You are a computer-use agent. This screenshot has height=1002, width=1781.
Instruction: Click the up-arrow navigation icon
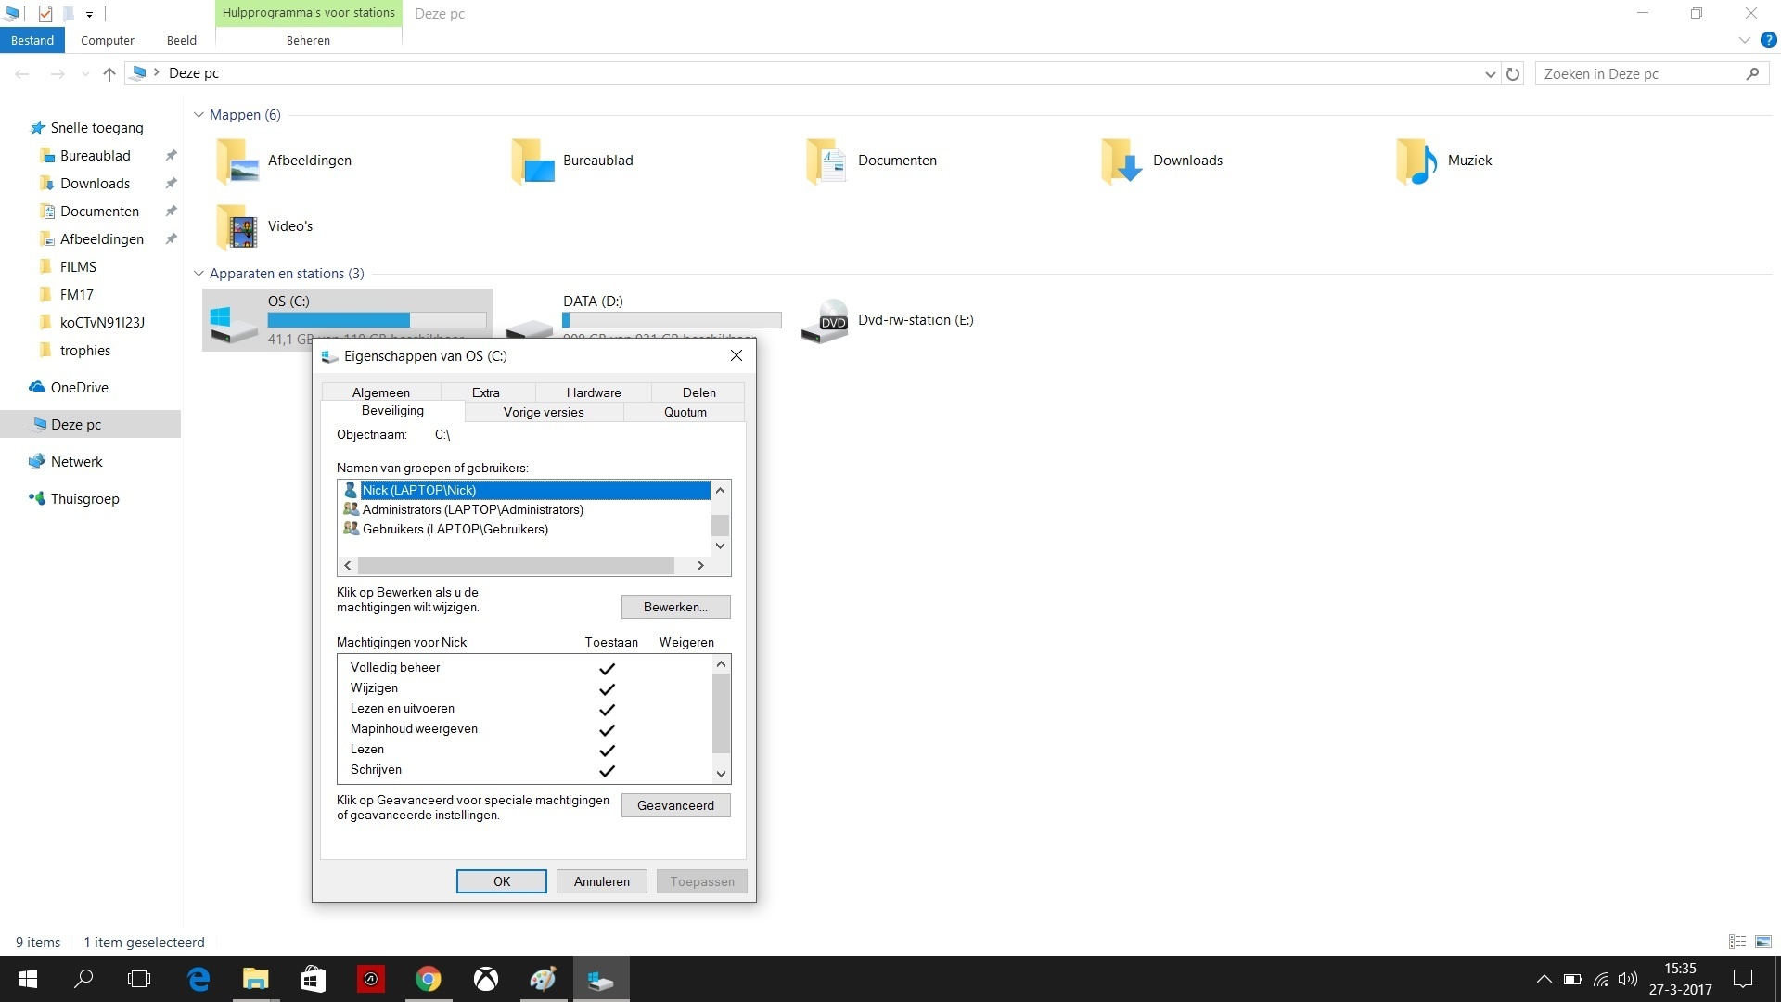point(109,73)
